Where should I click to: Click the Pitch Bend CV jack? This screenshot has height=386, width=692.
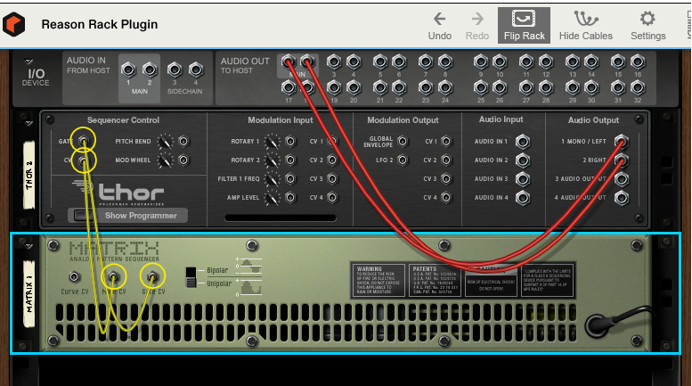183,142
